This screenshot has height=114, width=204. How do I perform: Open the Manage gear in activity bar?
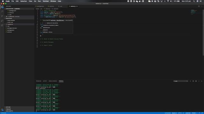[2, 110]
